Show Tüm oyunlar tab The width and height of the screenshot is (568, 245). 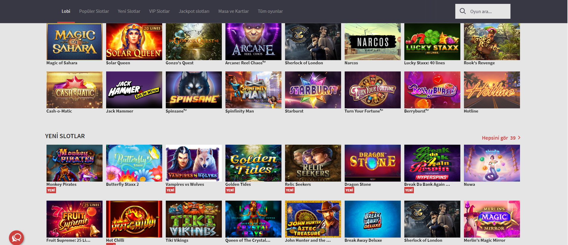click(x=270, y=11)
